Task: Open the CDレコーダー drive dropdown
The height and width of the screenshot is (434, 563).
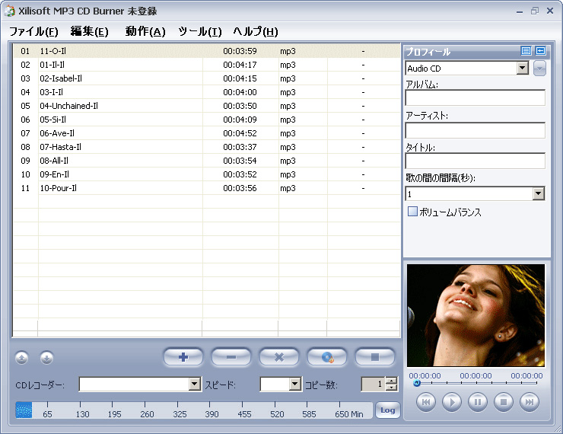Action: [194, 385]
